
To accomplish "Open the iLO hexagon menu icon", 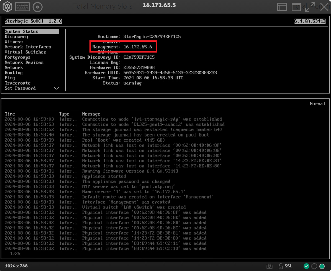I will [x=7, y=7].
